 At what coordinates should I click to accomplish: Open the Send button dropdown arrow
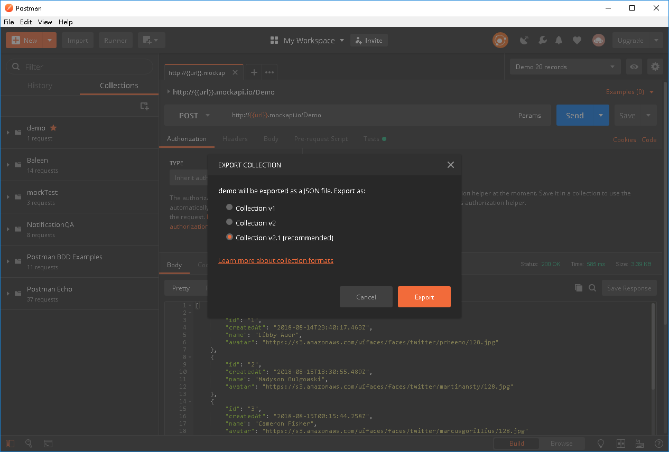601,115
